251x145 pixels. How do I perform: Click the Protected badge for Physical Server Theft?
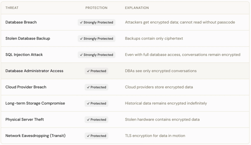96,120
